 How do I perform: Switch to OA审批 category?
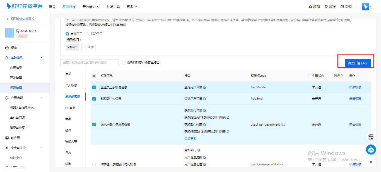coord(70,108)
